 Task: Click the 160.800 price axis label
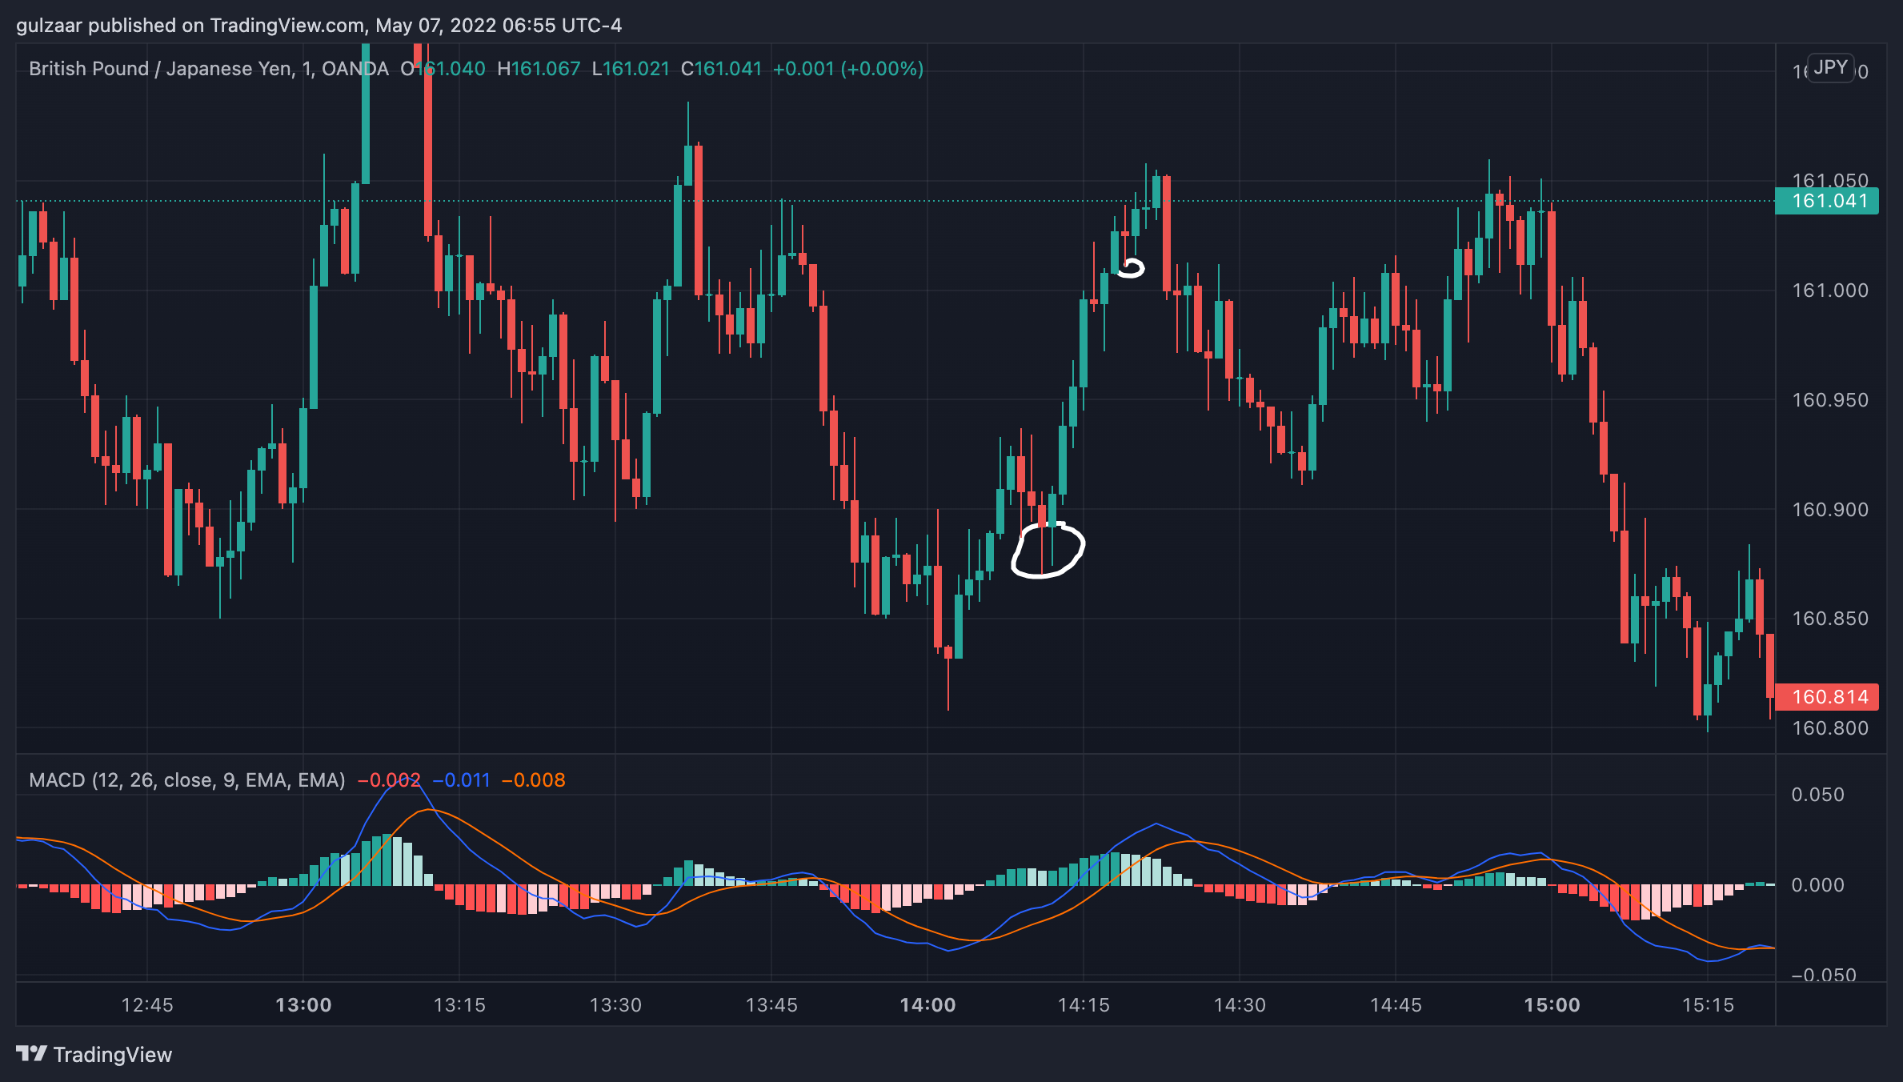tap(1830, 728)
